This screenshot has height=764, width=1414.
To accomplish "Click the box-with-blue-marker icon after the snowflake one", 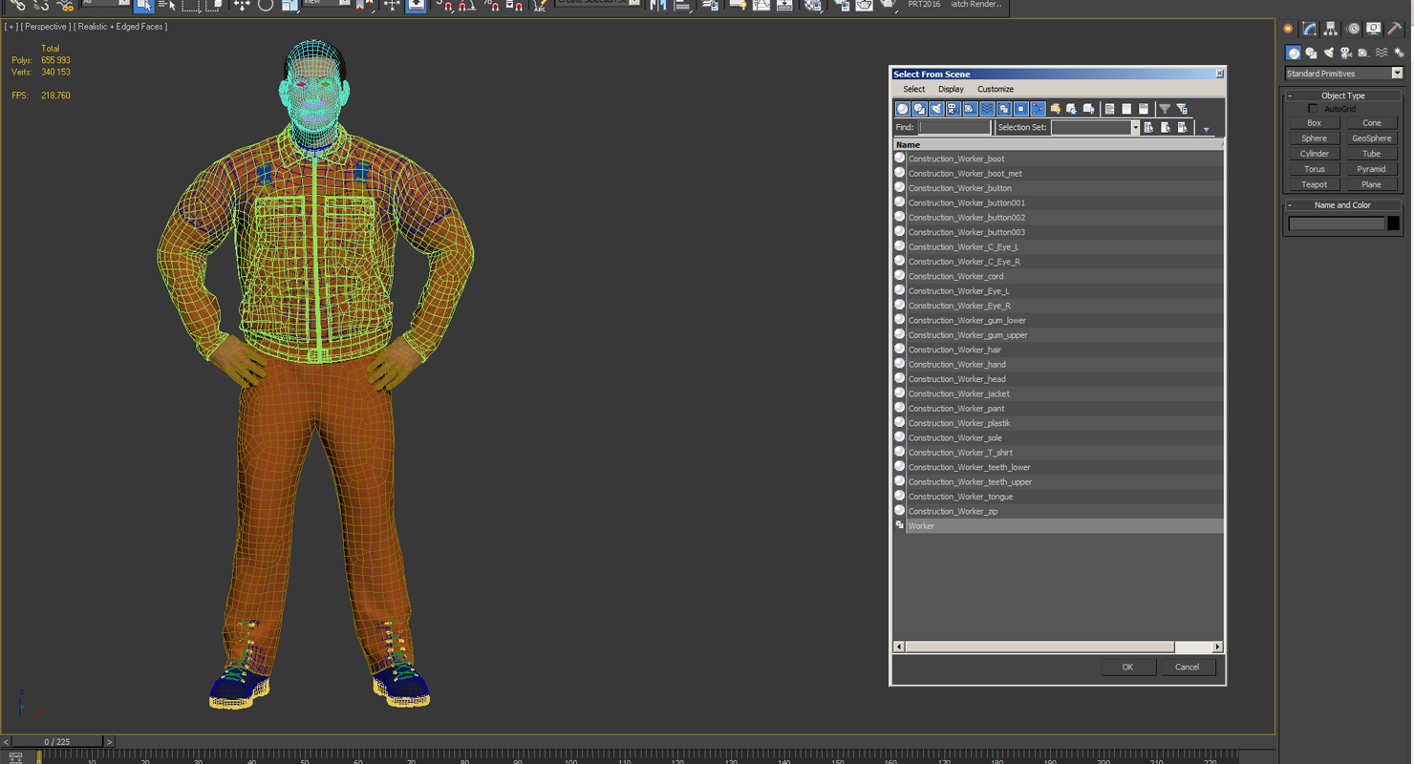I will coord(1088,109).
